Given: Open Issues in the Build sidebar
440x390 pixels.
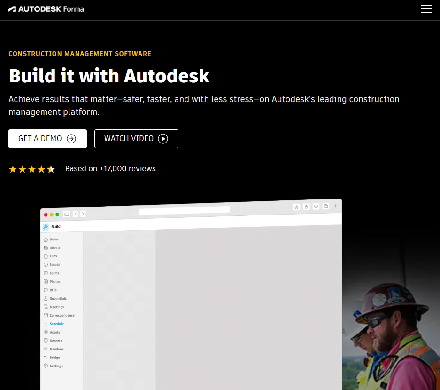Looking at the screenshot, I should coord(52,264).
